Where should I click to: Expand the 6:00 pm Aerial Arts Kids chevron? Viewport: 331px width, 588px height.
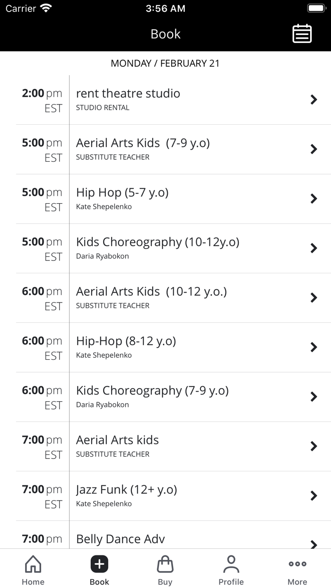(x=314, y=298)
